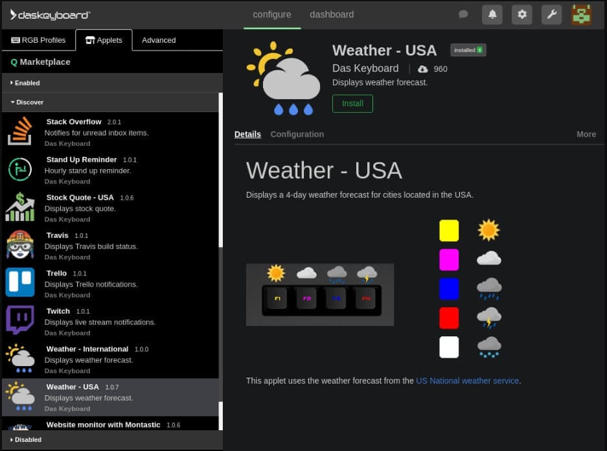Image resolution: width=607 pixels, height=451 pixels.
Task: Click the yellow color swatch
Action: [449, 230]
